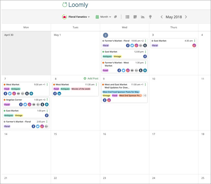Click the duplicate pages icon beside Month

(x=115, y=17)
